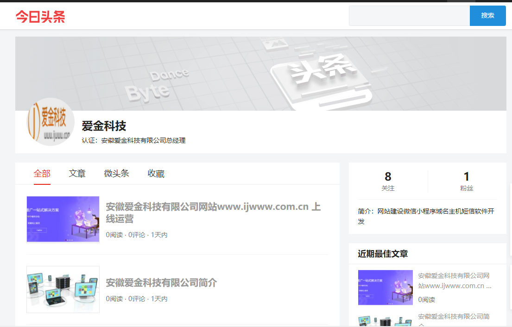Click the stats line of the 上线运营 article
The height and width of the screenshot is (327, 512).
tap(137, 235)
